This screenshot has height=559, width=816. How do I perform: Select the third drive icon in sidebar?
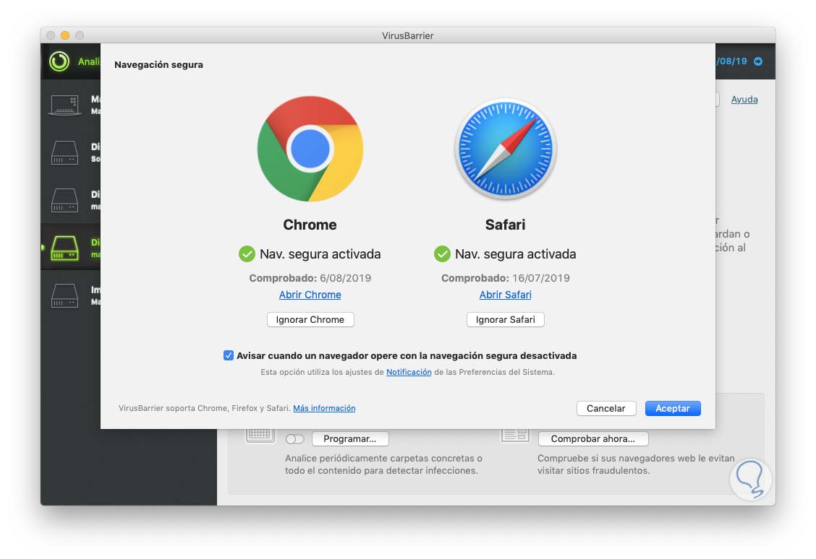click(x=64, y=201)
